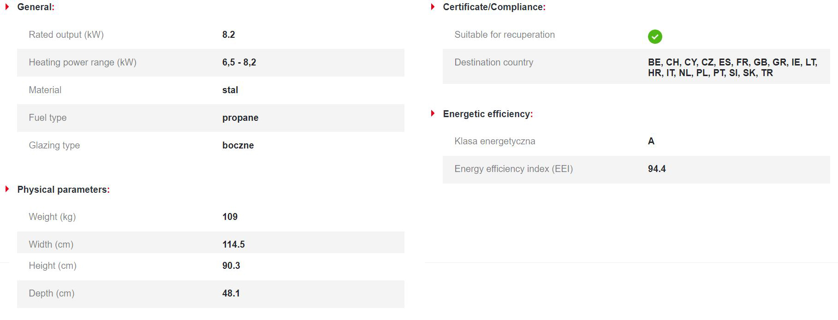Collapse the General section arrow
The width and height of the screenshot is (838, 320).
tap(7, 7)
